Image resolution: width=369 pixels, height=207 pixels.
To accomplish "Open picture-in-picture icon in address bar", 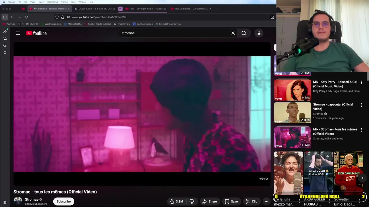I will [272, 17].
